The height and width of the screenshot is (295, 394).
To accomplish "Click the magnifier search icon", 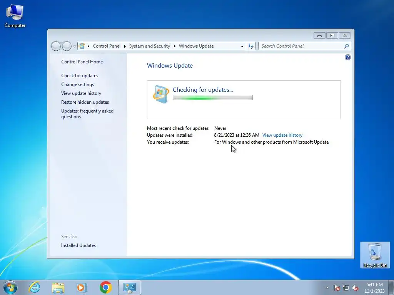I will coord(346,46).
